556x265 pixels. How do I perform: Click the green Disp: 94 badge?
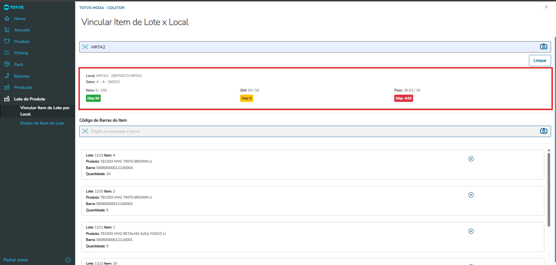[93, 98]
